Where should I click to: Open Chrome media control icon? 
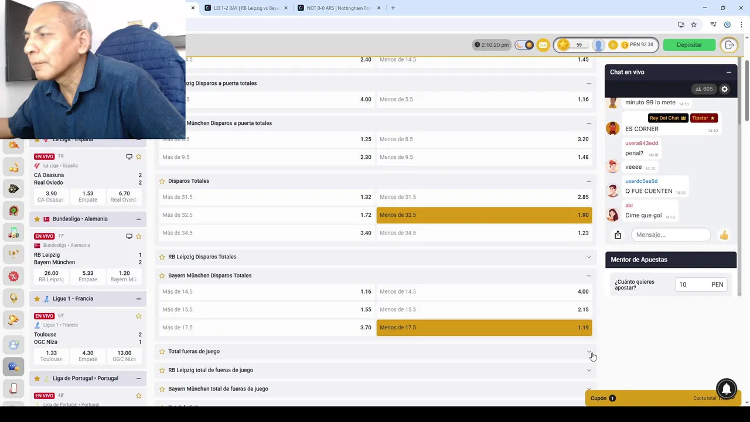coord(713,25)
